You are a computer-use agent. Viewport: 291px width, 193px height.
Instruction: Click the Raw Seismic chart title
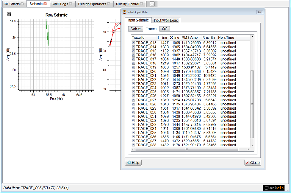(56, 15)
